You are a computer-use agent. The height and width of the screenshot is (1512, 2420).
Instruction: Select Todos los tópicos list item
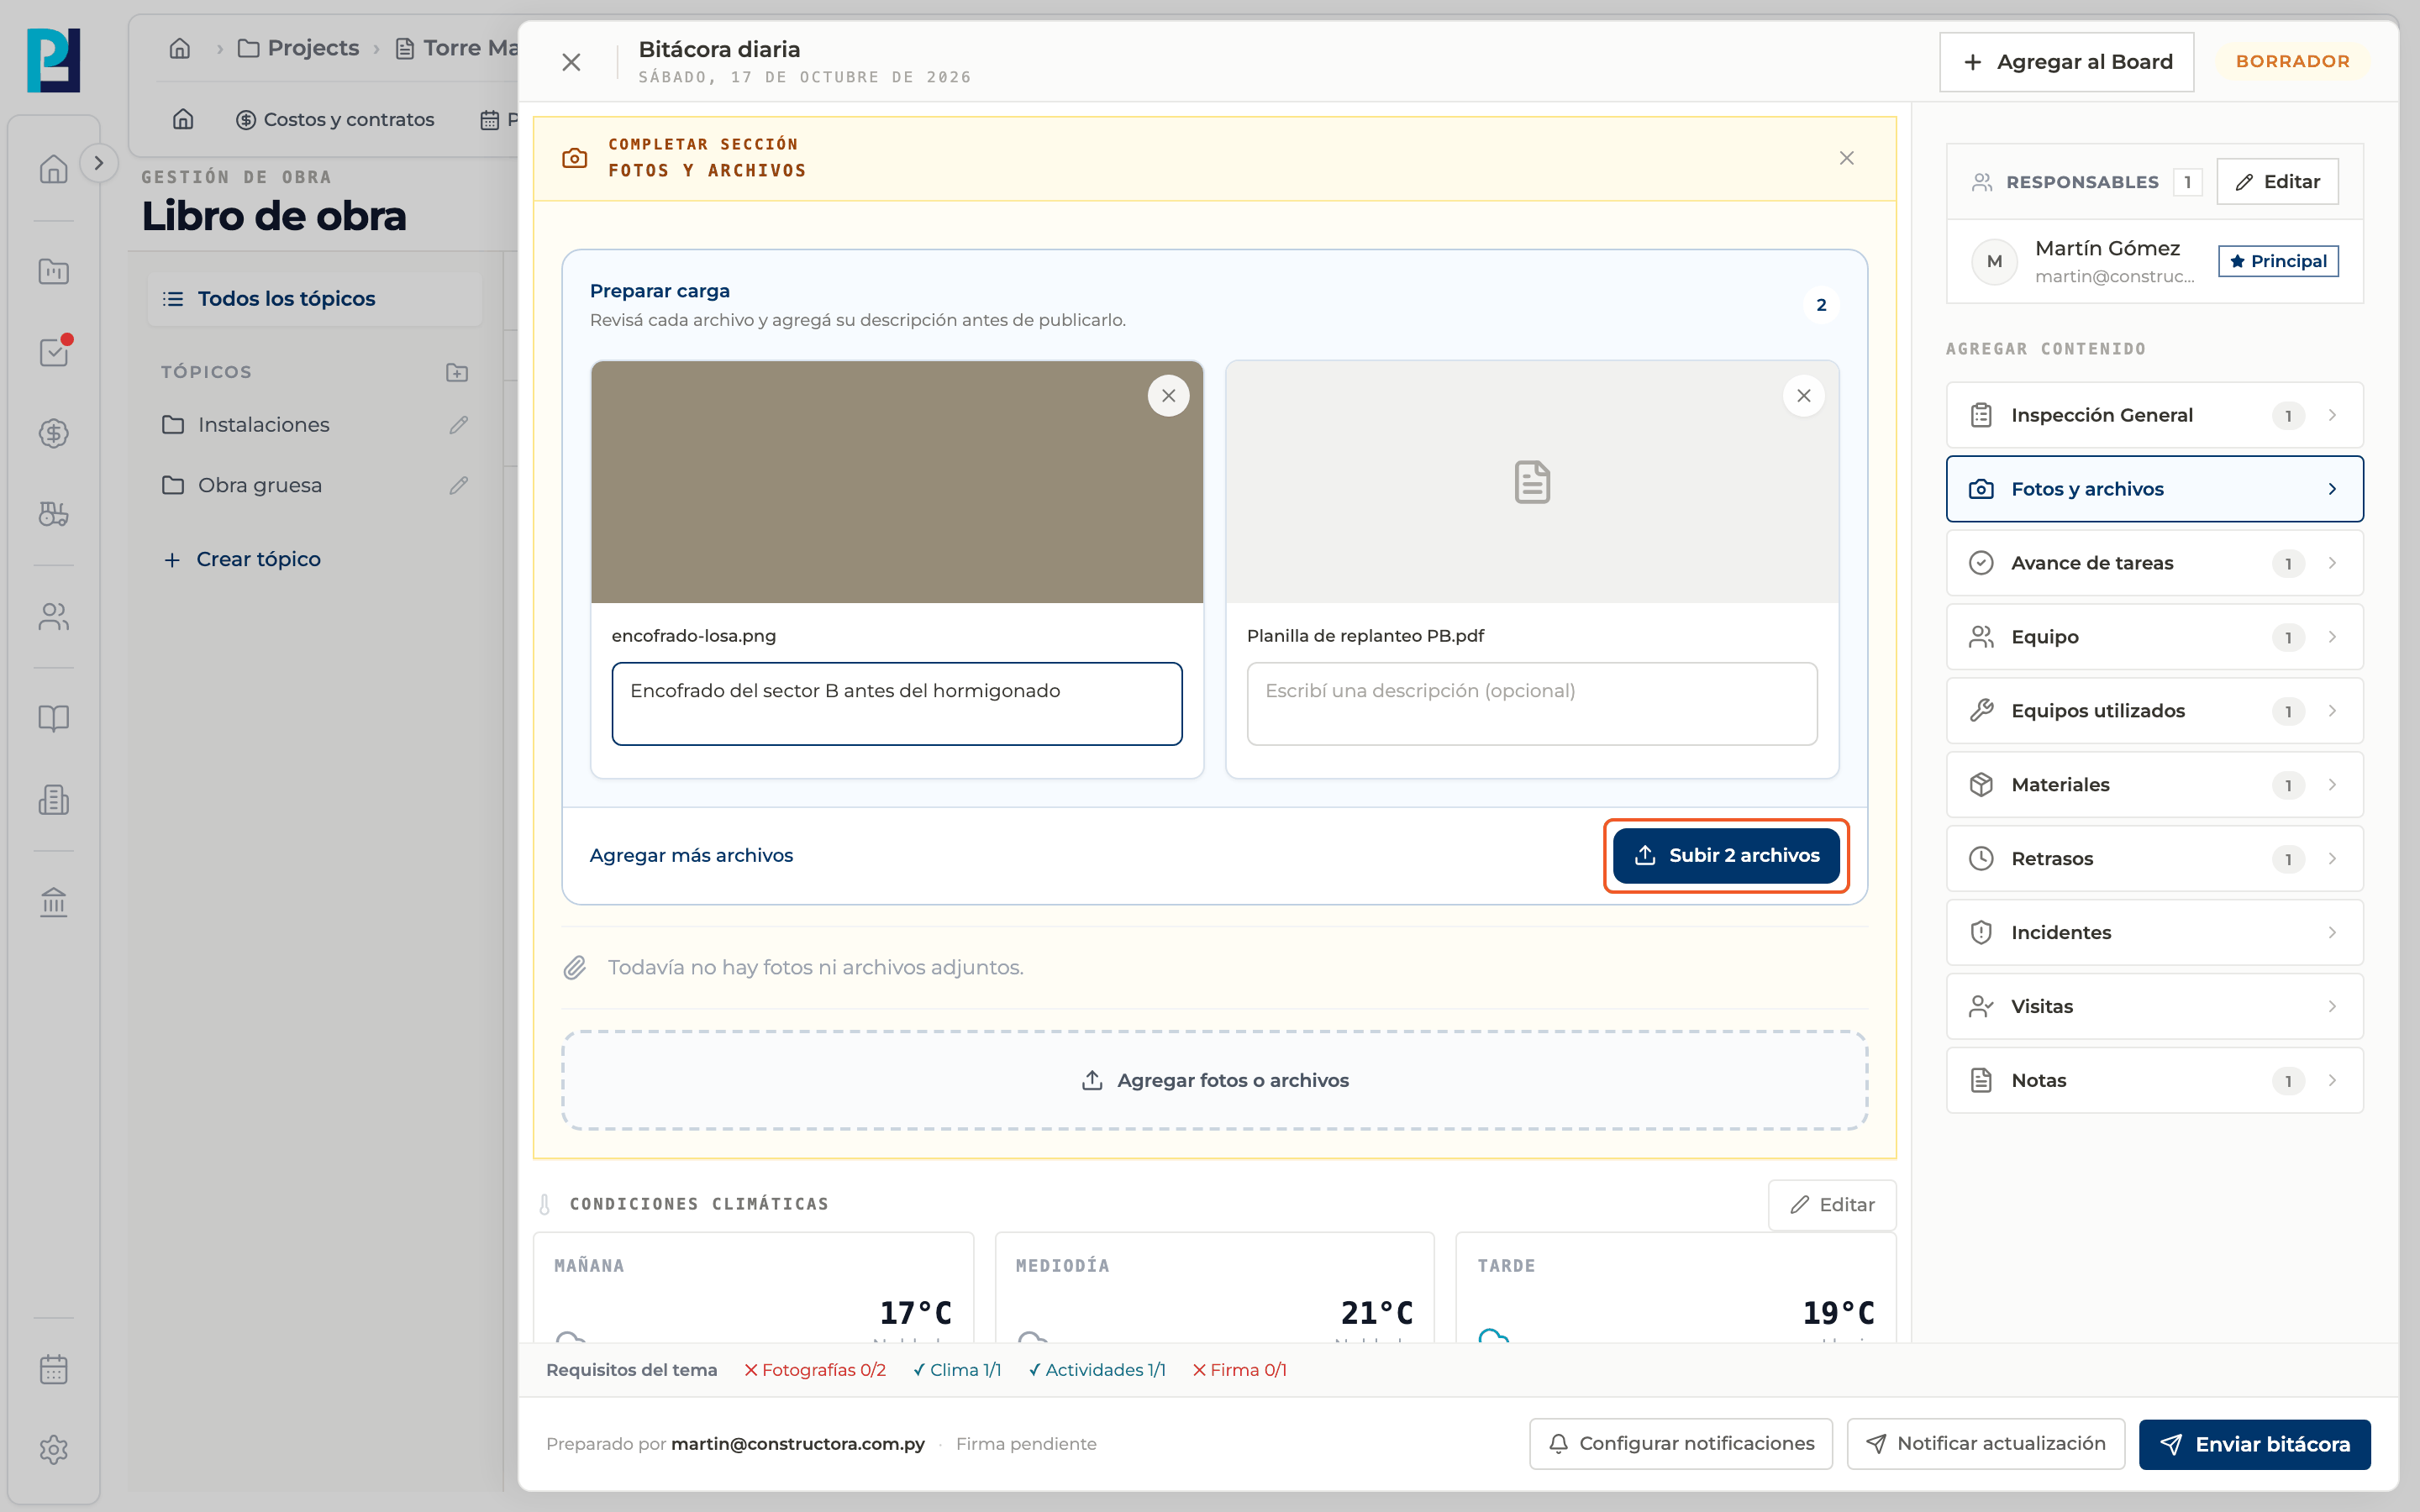[314, 299]
